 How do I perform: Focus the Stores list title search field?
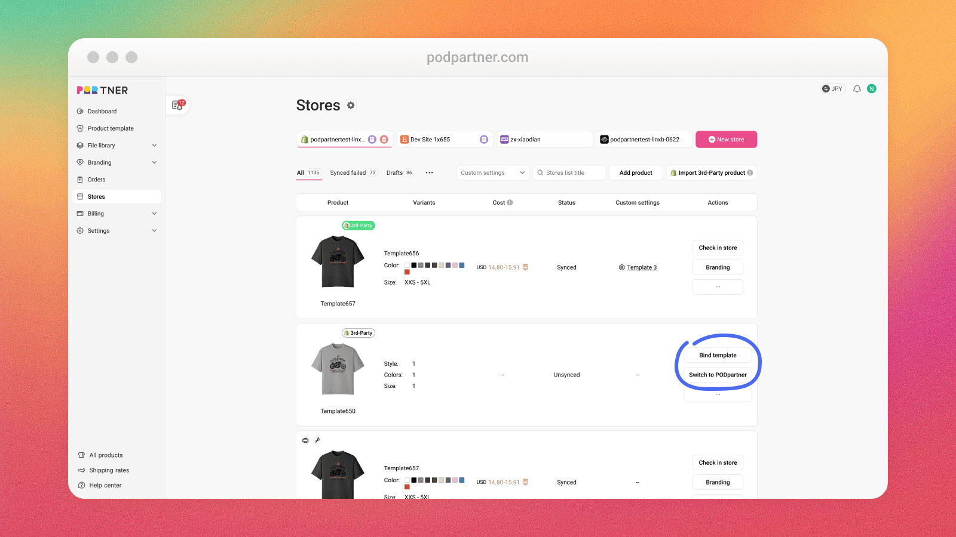569,172
